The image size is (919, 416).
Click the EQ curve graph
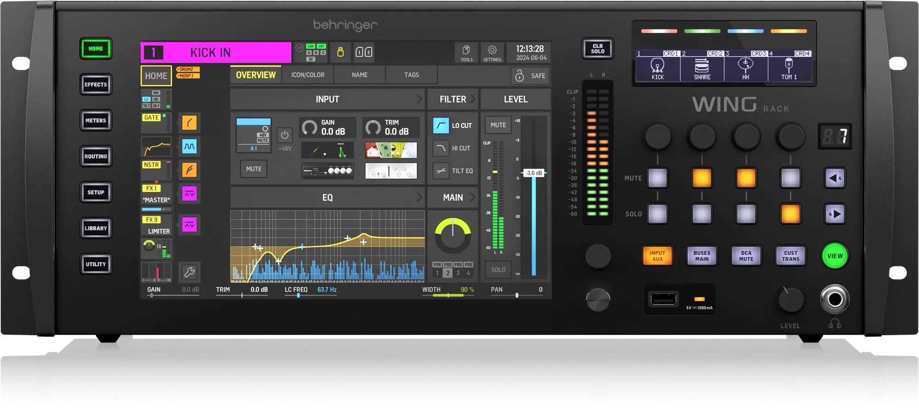(327, 246)
